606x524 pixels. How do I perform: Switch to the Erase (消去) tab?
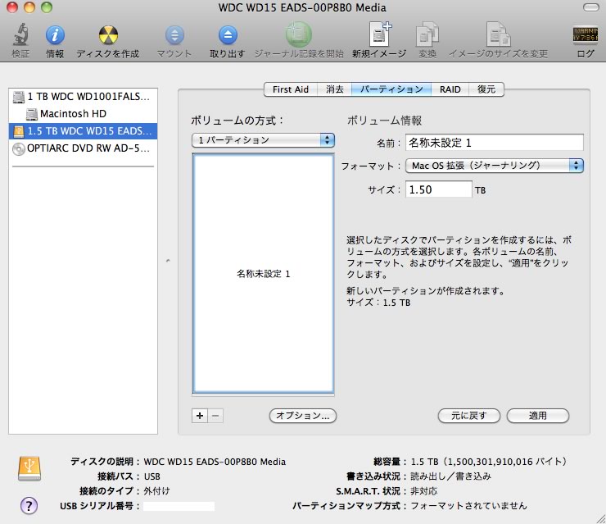334,89
